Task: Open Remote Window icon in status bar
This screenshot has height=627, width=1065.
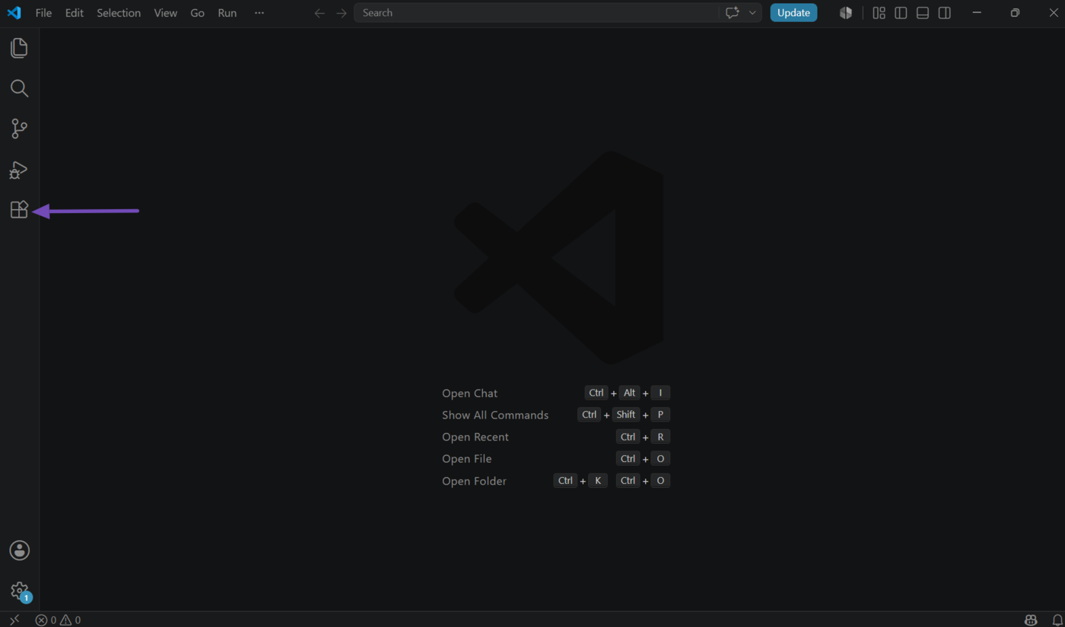Action: point(14,620)
